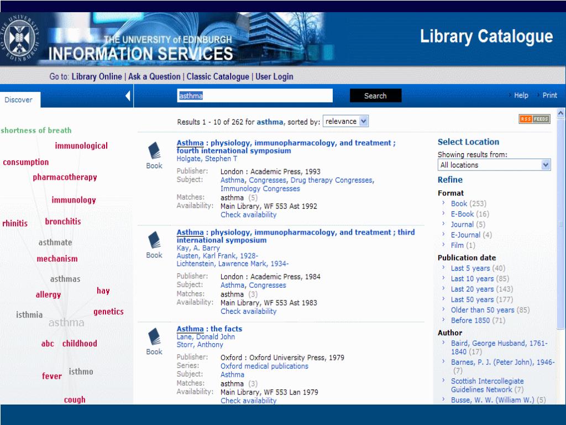566x425 pixels.
Task: Click 'bronchitis' in the word cloud
Action: (63, 221)
